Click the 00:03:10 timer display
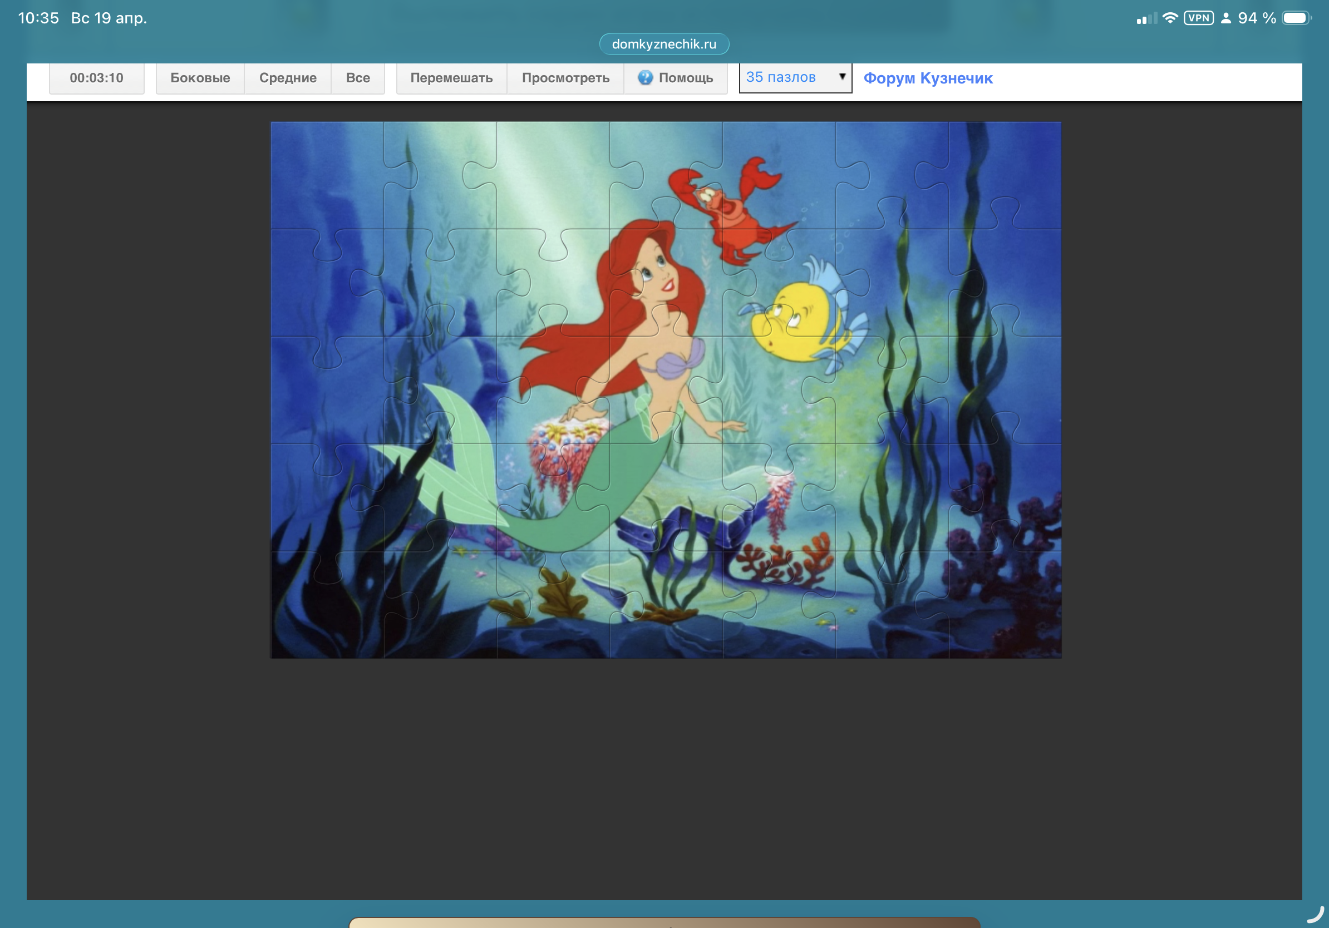 coord(97,78)
